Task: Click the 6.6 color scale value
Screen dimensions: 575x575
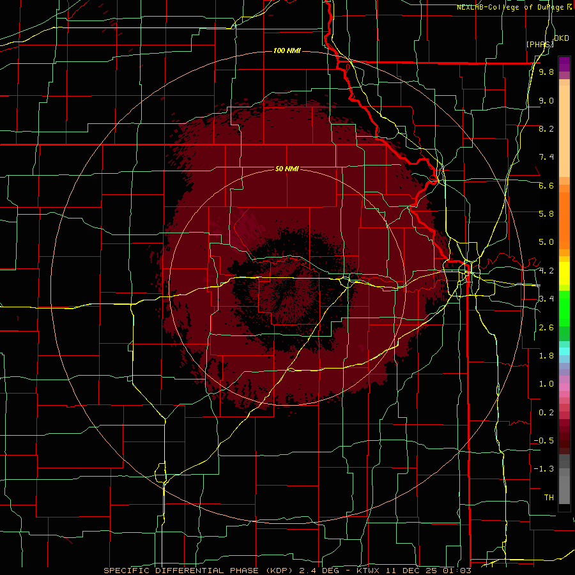Action: click(x=546, y=186)
